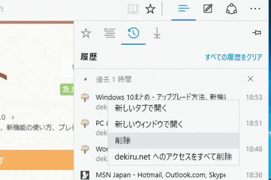Click the breadcrumb chevron on webpage

13,117
